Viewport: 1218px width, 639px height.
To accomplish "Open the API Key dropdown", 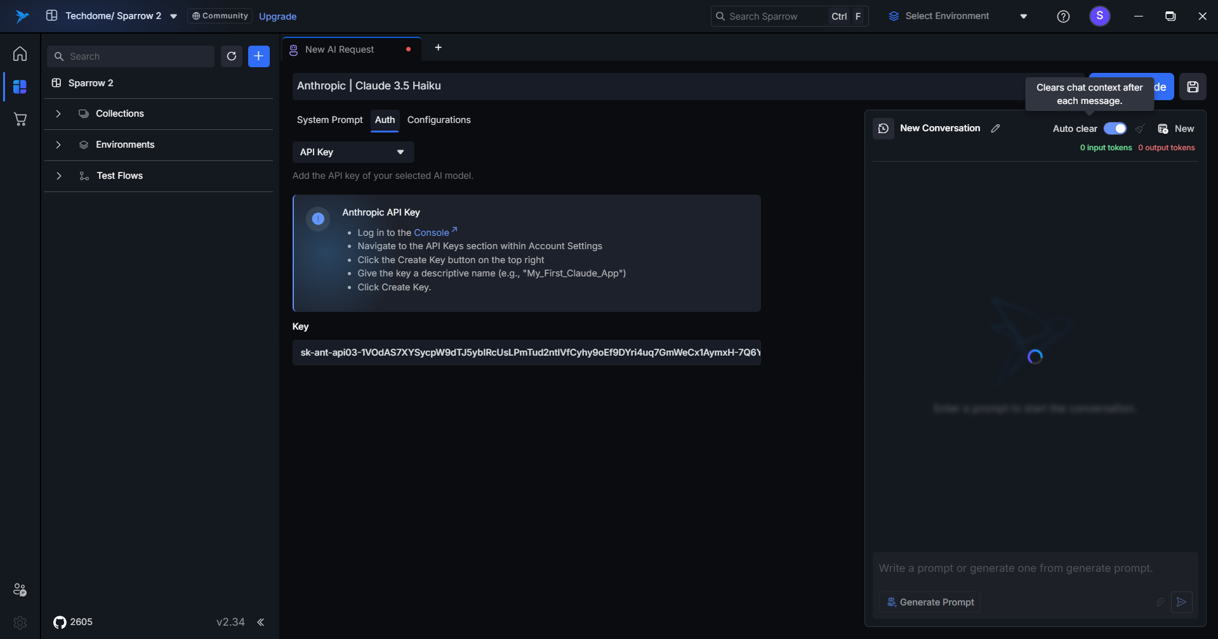I will coord(353,152).
